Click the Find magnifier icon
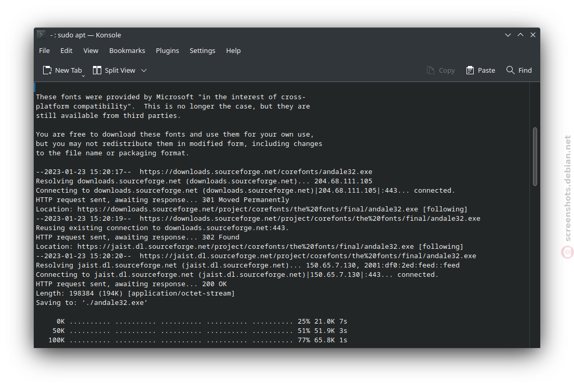 click(x=510, y=70)
